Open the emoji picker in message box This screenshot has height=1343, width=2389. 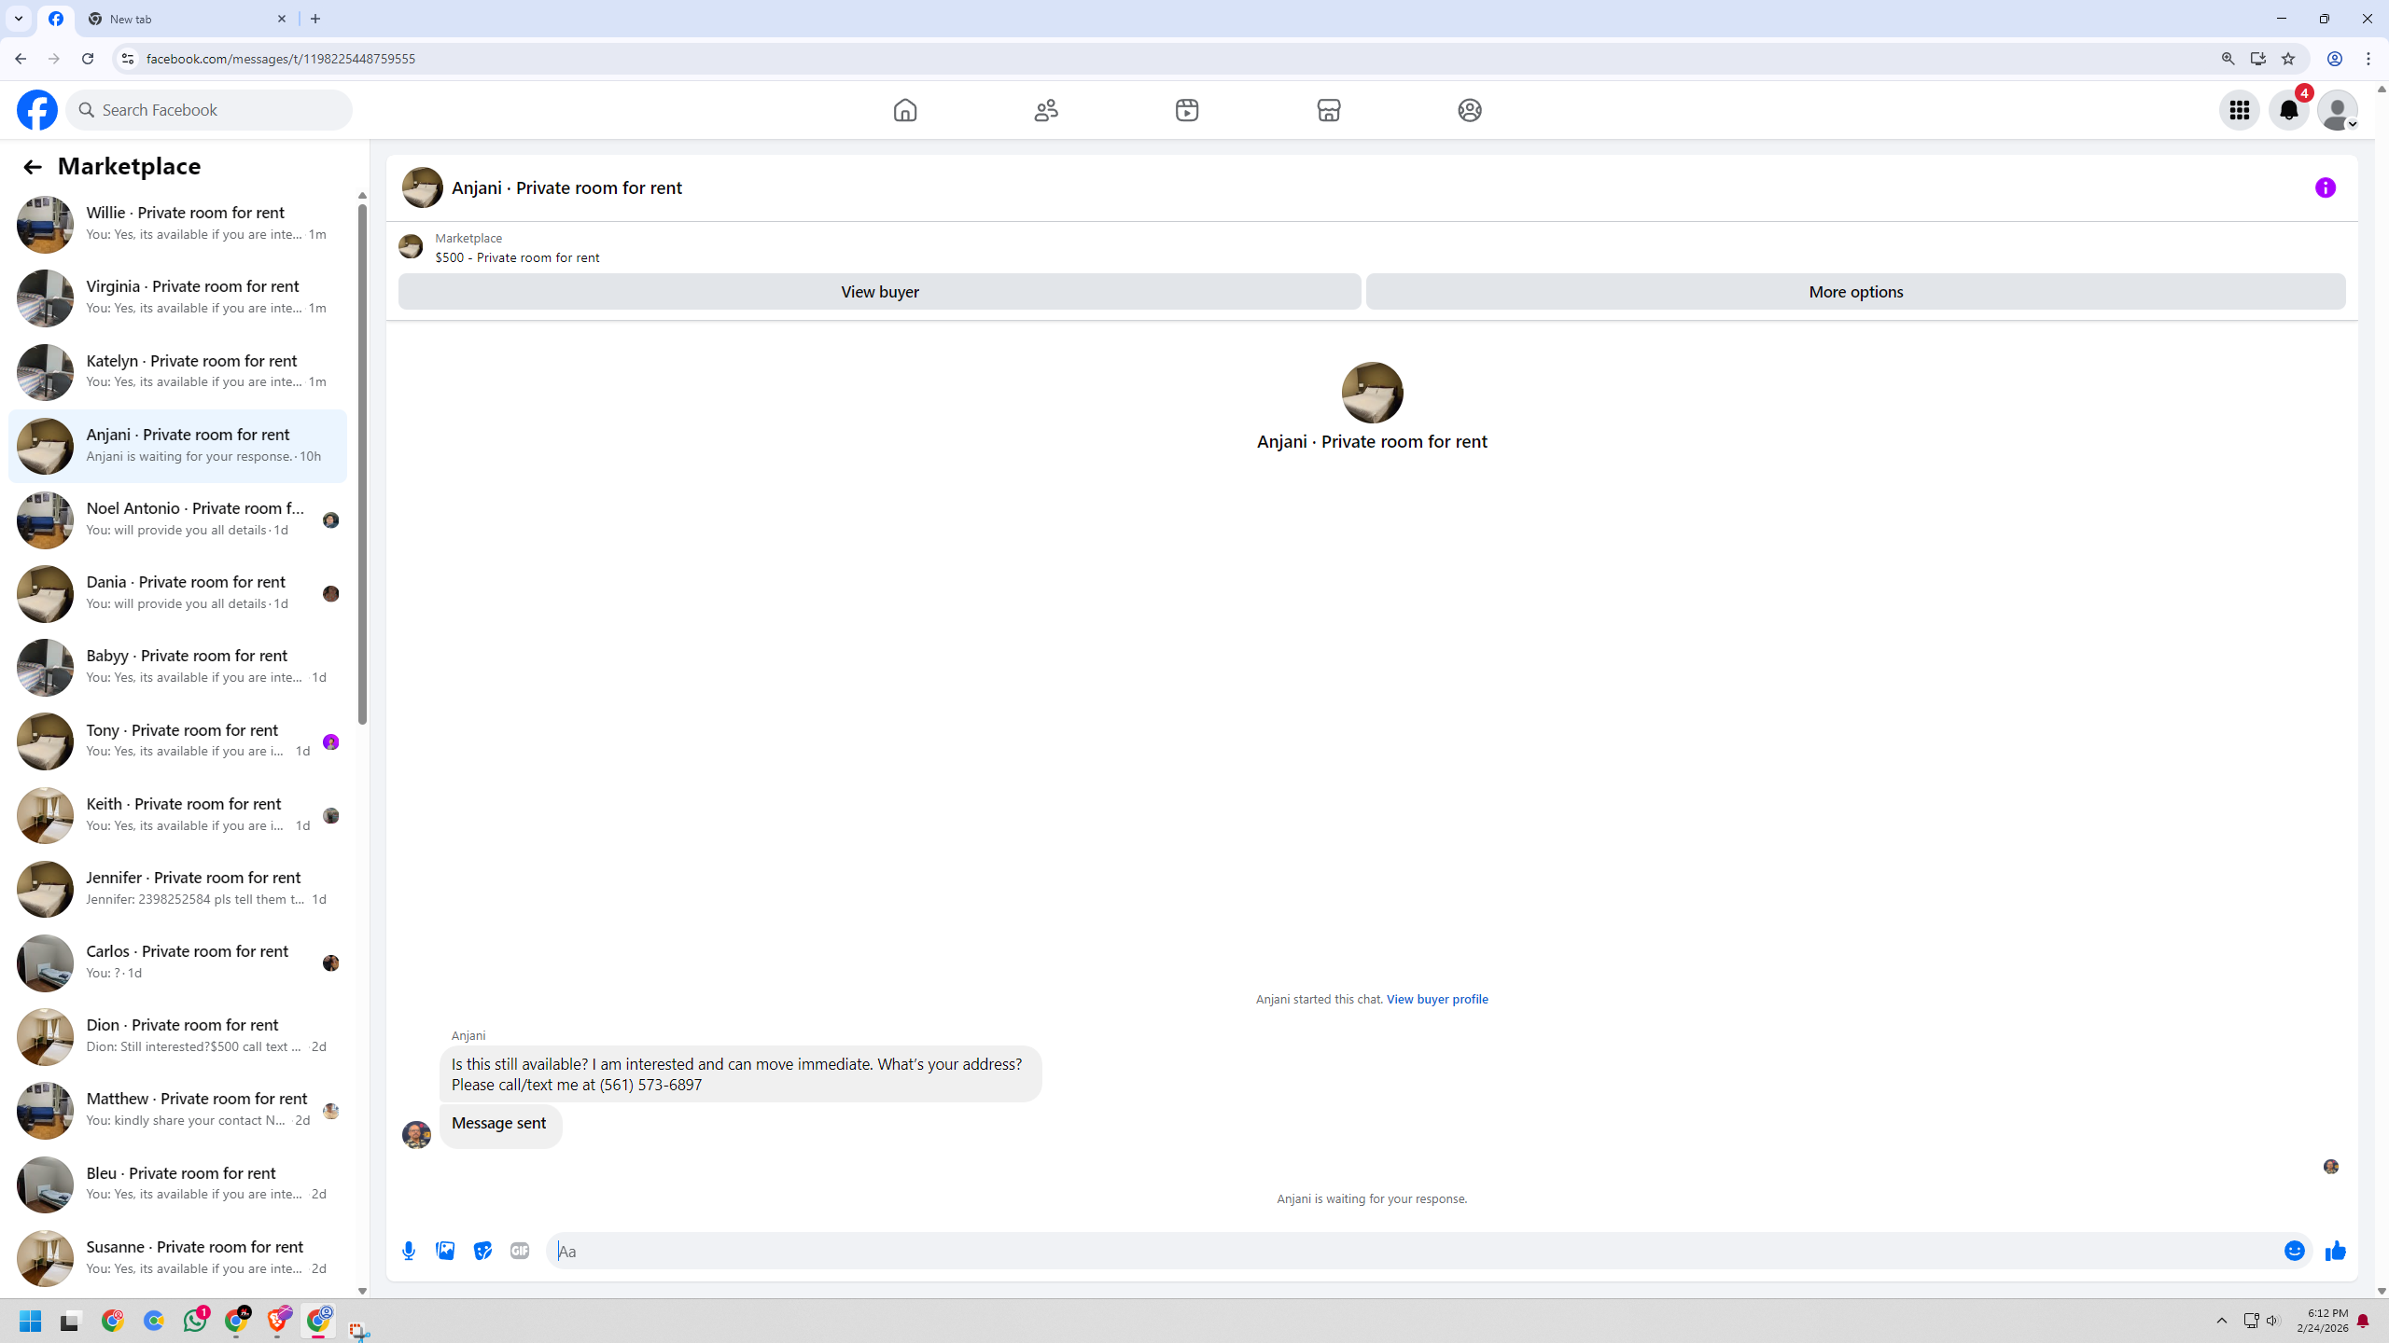click(x=2294, y=1251)
